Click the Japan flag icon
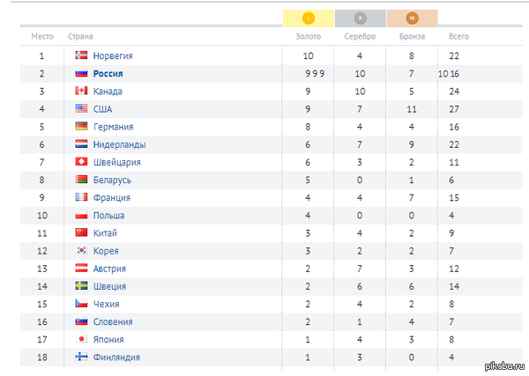Viewport: 529px width, 376px height. click(81, 339)
